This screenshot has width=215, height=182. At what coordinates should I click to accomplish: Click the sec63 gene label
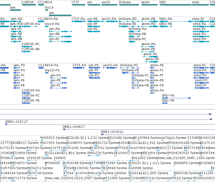tap(106, 2)
